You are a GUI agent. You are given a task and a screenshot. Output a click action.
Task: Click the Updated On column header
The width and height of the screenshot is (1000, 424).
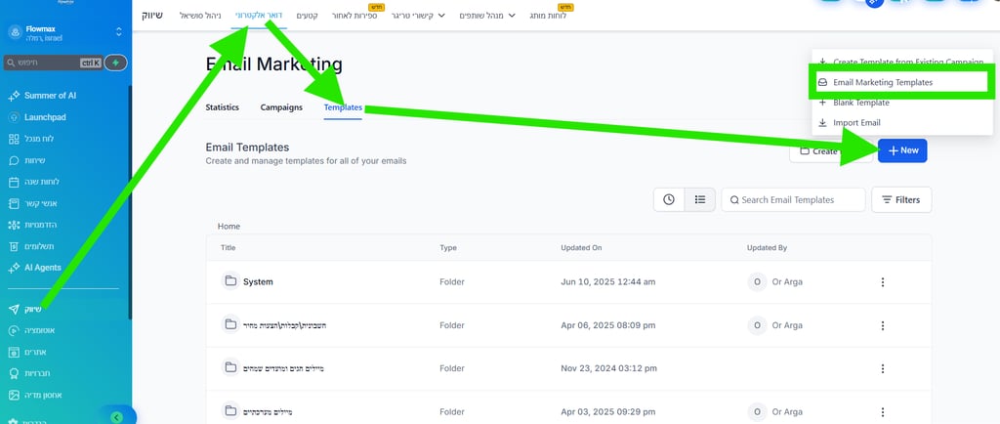(x=581, y=247)
